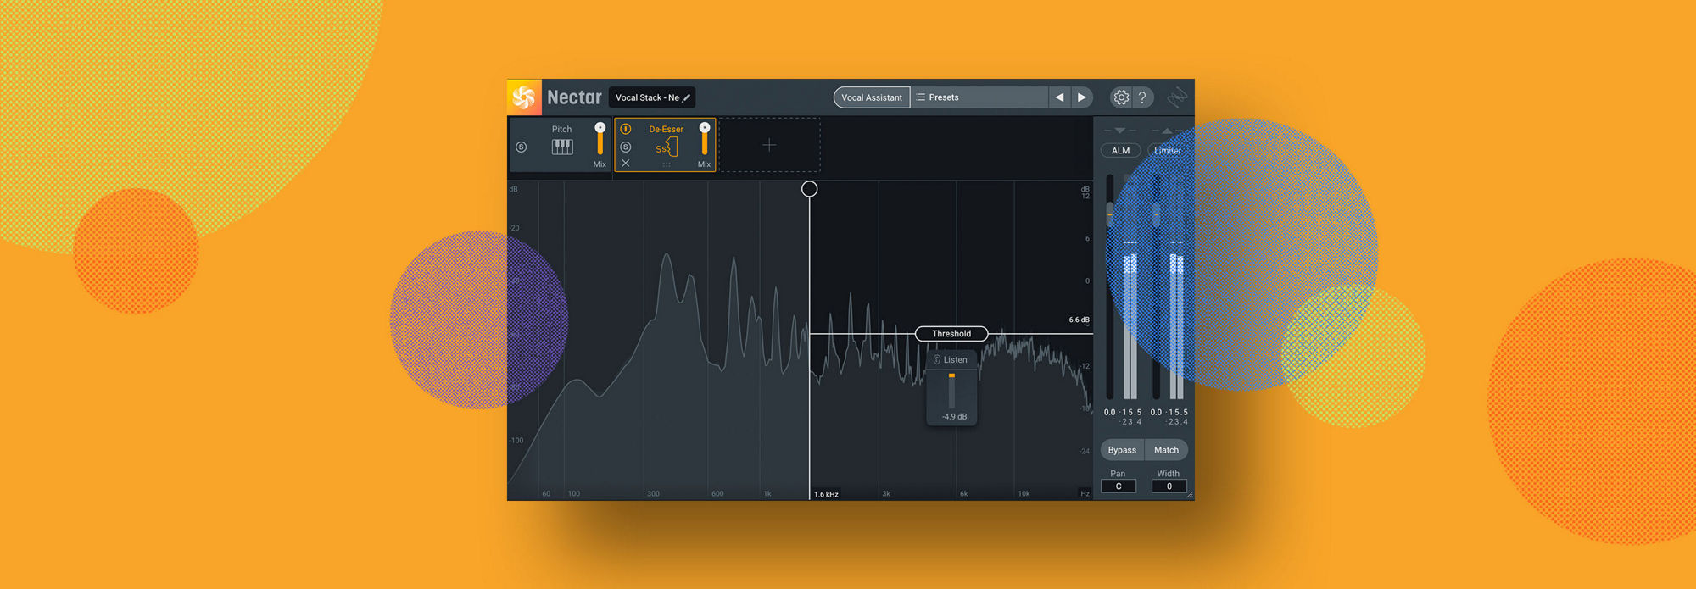
Task: Solo the Pitch module
Action: [x=522, y=147]
